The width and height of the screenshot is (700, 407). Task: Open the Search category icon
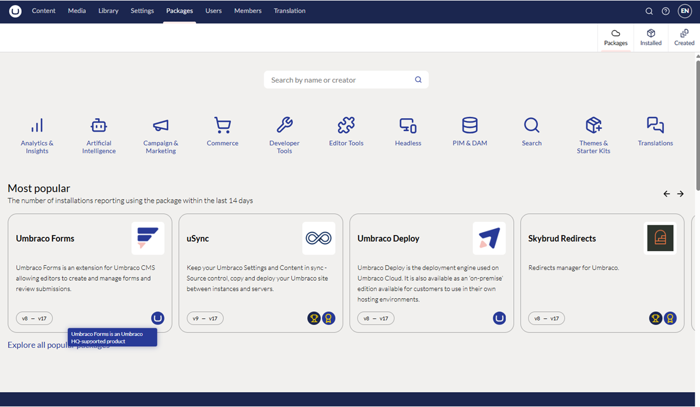532,125
